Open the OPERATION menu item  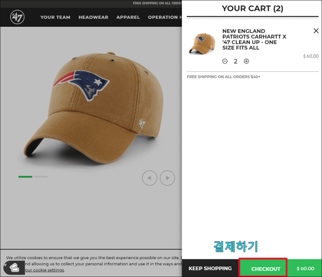point(165,17)
